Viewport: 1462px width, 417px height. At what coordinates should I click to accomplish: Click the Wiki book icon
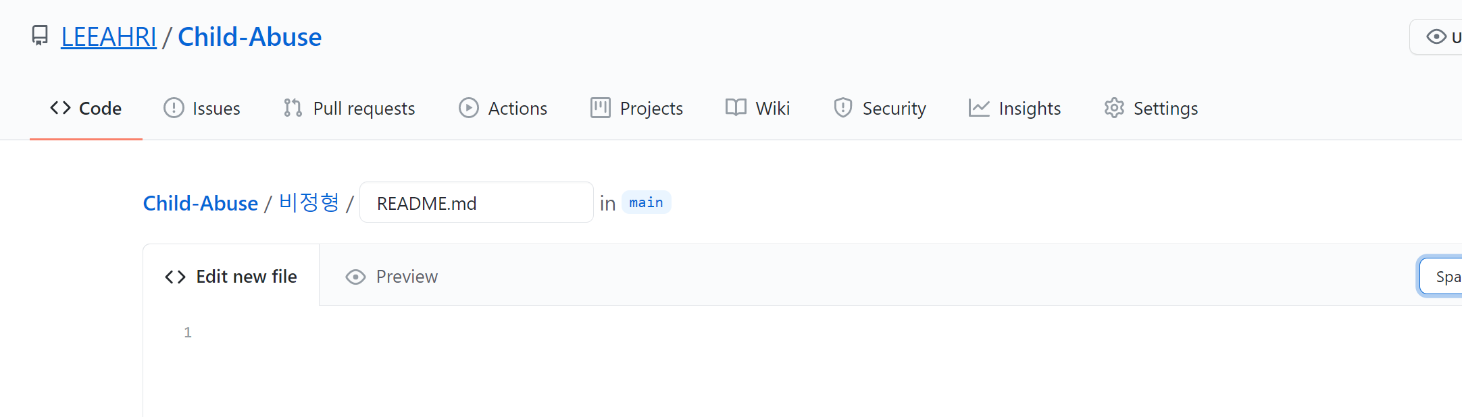tap(736, 108)
